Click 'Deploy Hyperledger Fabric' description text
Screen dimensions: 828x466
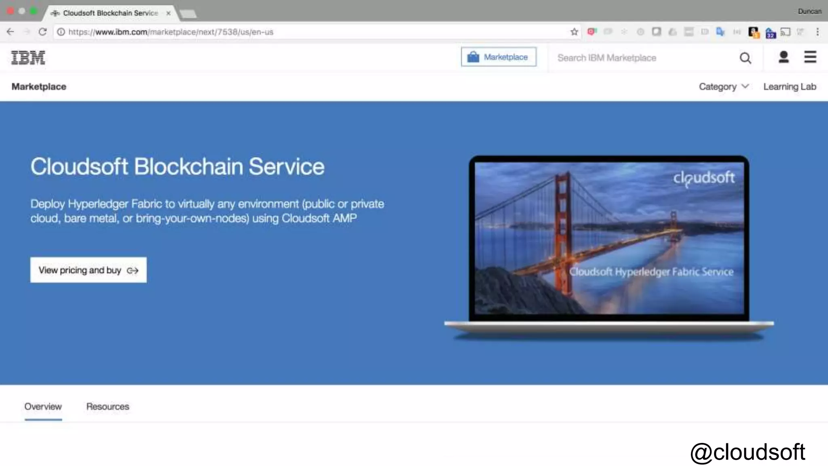tap(207, 211)
